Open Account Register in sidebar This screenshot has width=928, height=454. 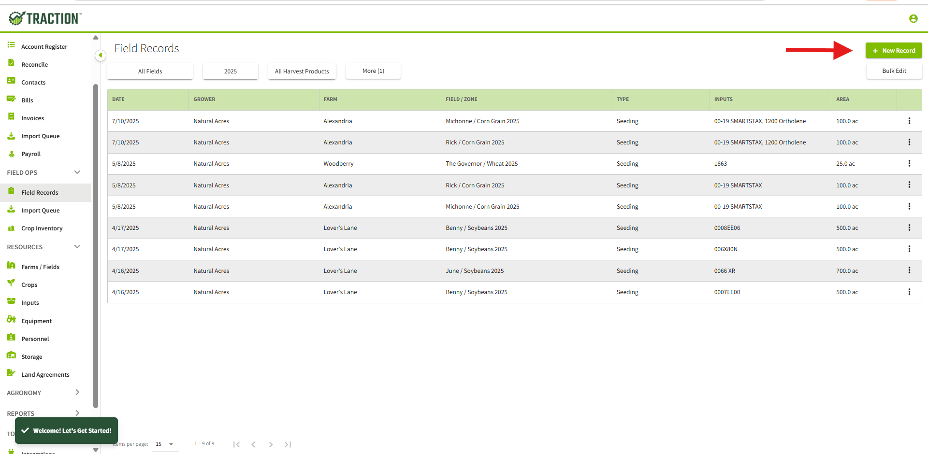pos(44,47)
